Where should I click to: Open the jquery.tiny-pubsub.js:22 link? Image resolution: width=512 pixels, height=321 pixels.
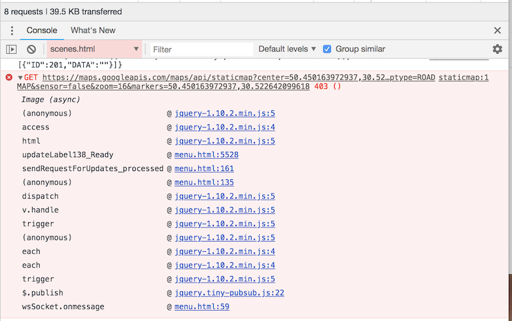coord(229,293)
